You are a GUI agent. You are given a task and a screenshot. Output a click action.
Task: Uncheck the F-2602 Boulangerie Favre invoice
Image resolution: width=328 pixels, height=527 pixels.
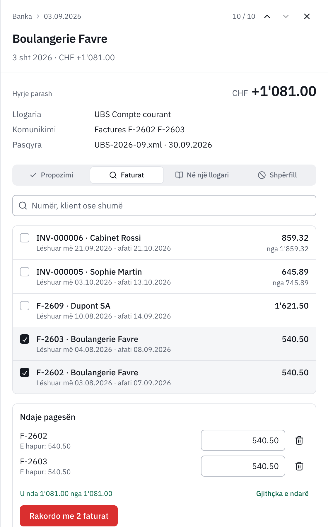click(25, 372)
